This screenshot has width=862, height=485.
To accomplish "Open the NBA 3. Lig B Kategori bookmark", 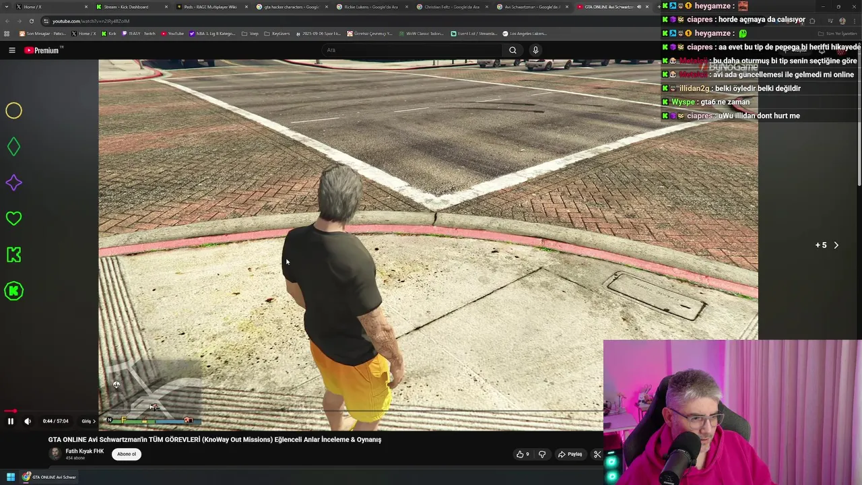I will click(x=213, y=33).
